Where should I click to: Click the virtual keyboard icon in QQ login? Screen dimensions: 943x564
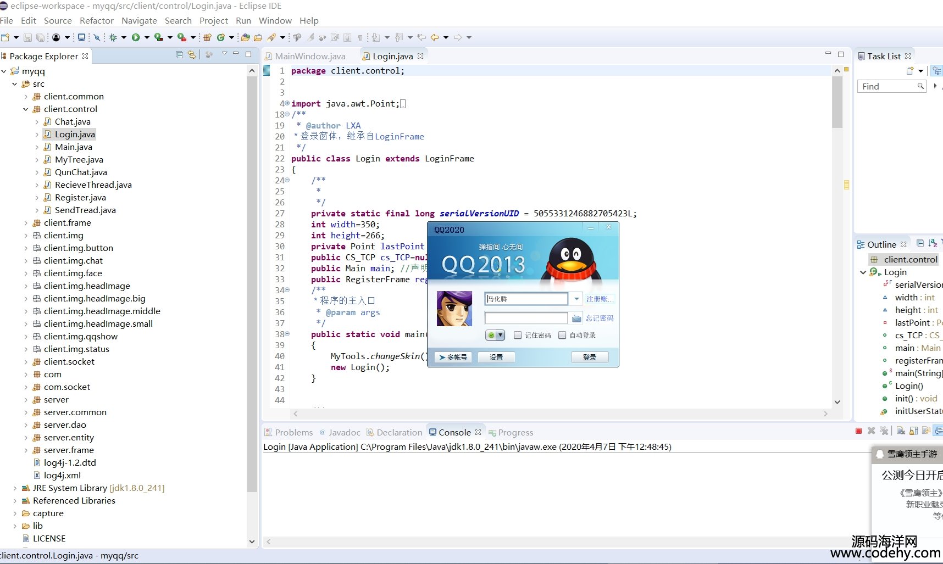(576, 318)
